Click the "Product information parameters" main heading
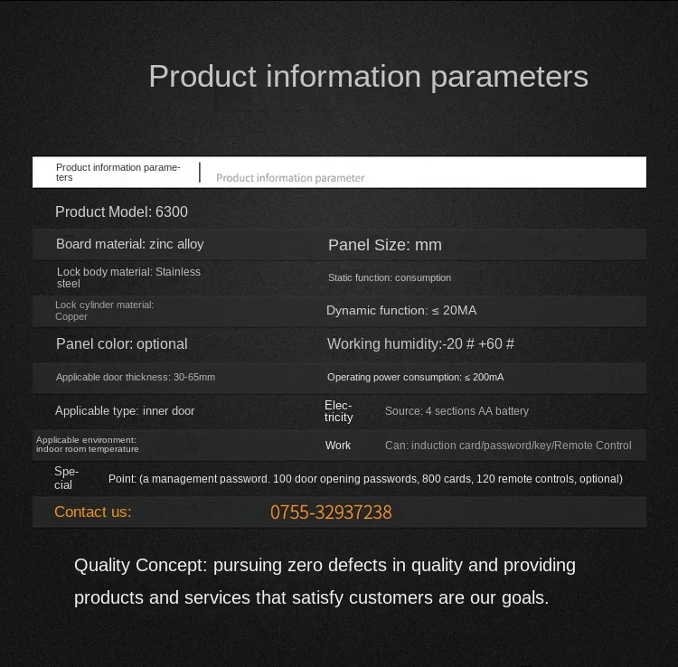This screenshot has height=667, width=678. click(368, 77)
